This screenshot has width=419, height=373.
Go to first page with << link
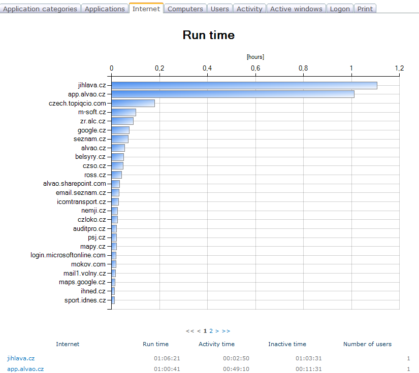(x=190, y=331)
